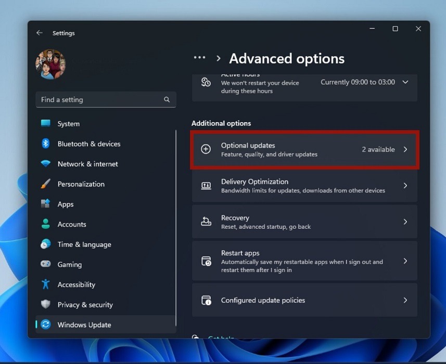Click the user profile picture
This screenshot has height=364, width=446.
(x=50, y=64)
